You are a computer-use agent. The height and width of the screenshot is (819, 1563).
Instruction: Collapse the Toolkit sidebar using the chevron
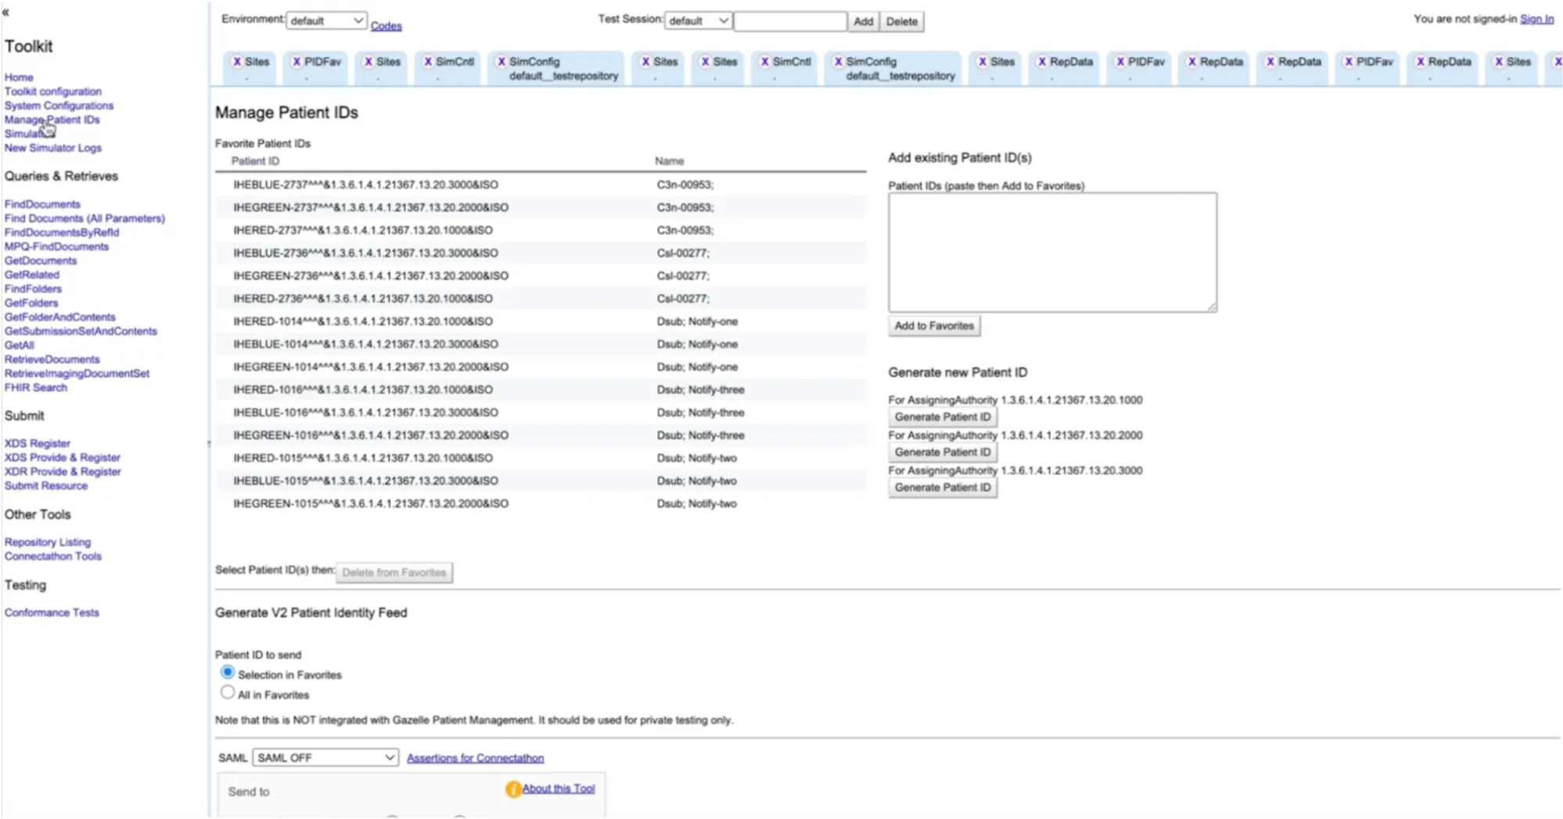[x=6, y=12]
